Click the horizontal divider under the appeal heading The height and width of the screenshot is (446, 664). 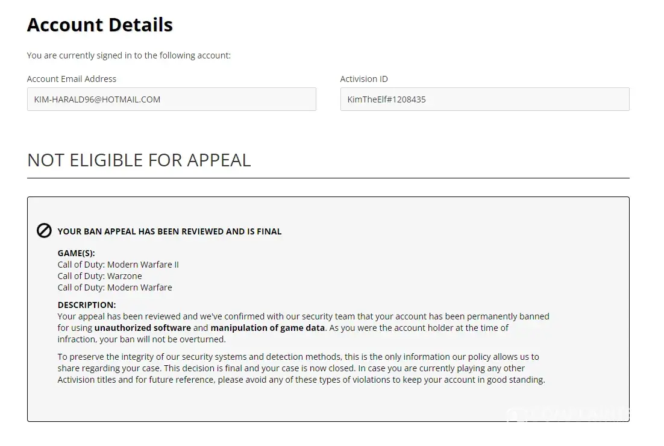(328, 178)
